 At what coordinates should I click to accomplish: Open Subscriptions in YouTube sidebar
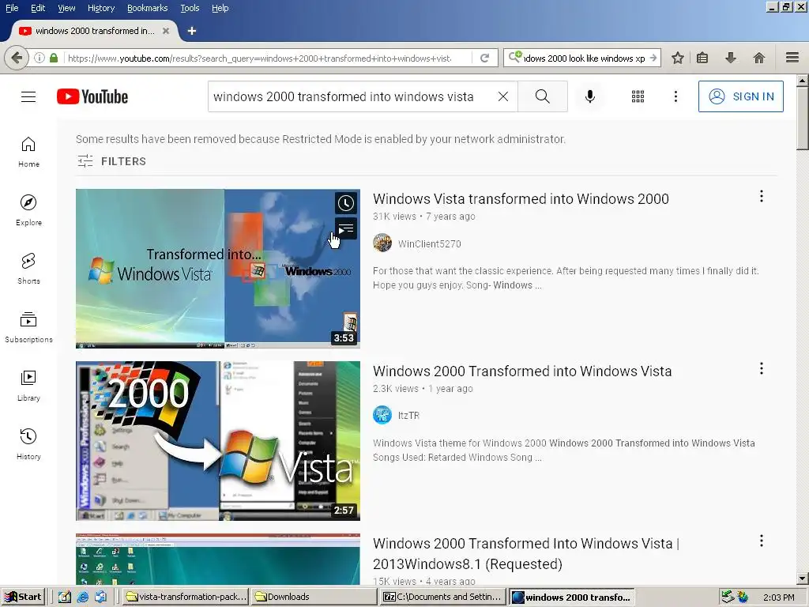coord(28,327)
